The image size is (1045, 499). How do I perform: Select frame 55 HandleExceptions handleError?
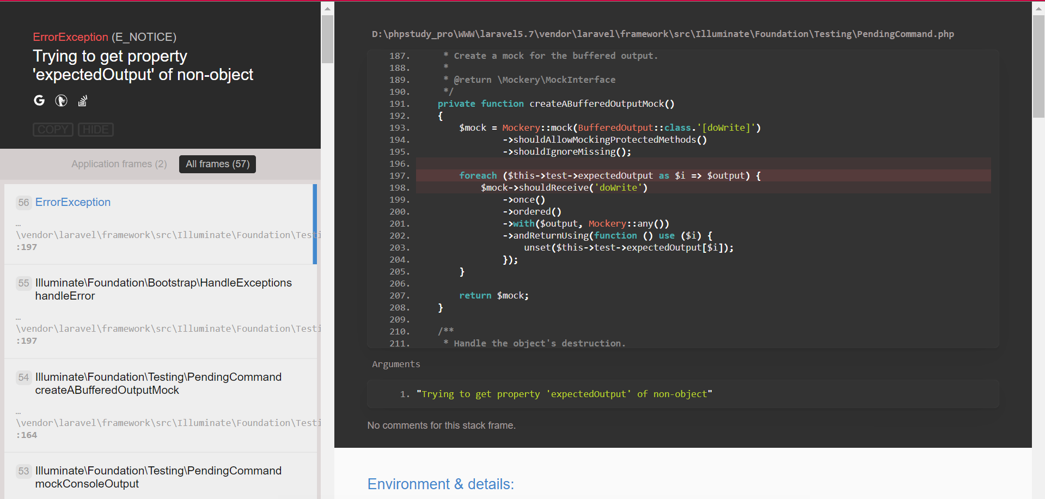(161, 312)
